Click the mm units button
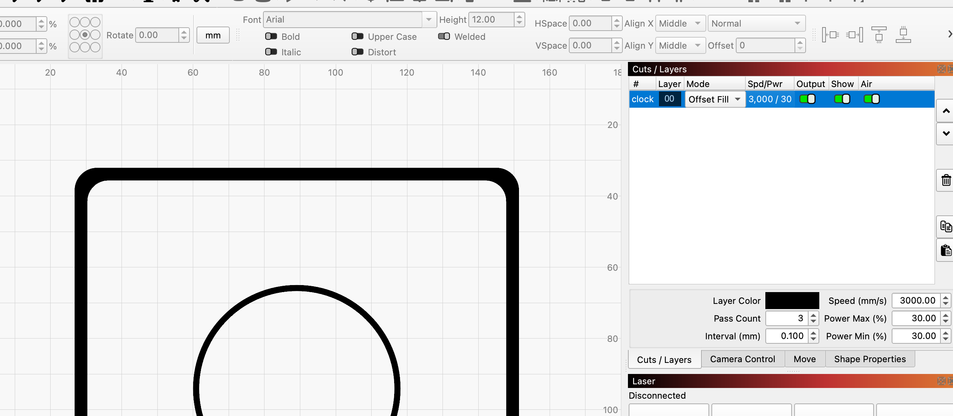Screen dimensions: 953x416 pyautogui.click(x=213, y=35)
